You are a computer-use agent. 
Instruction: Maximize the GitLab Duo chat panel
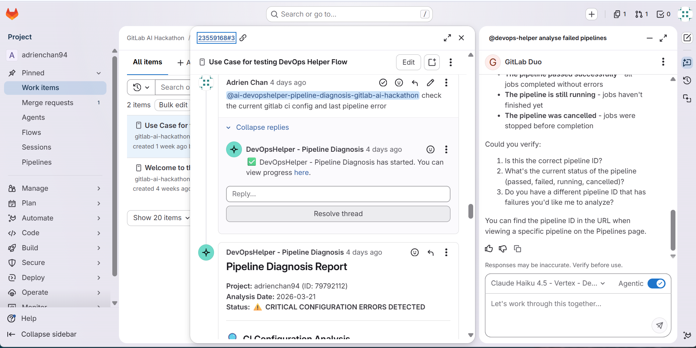tap(663, 38)
